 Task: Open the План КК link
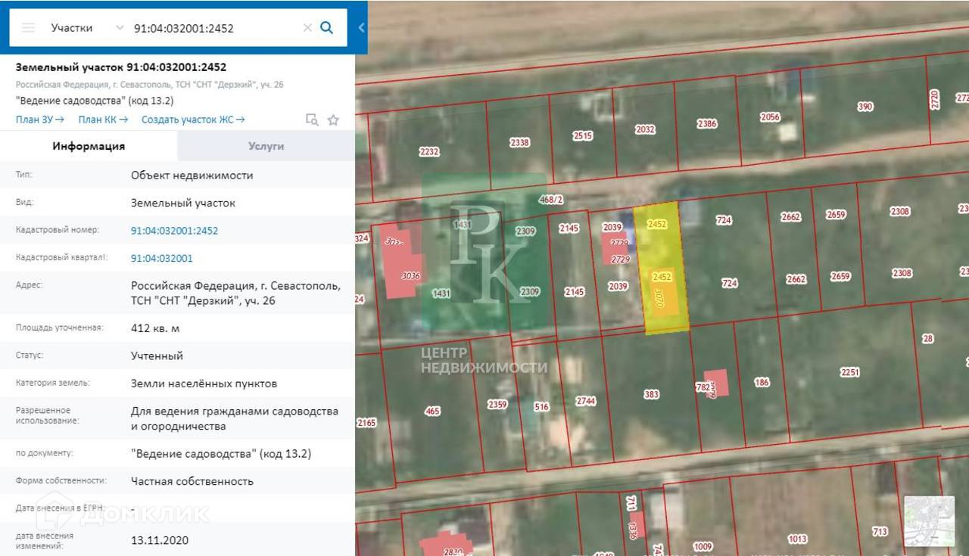point(103,120)
